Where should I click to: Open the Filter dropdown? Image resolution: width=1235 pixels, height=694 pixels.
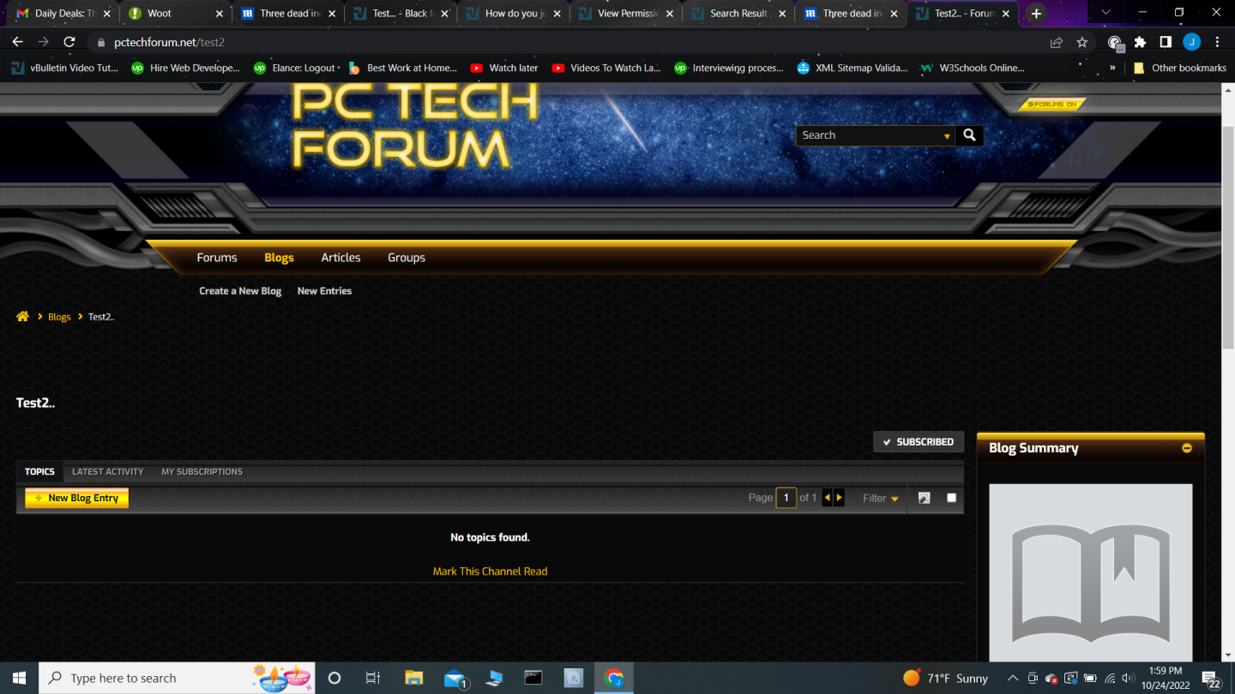880,498
